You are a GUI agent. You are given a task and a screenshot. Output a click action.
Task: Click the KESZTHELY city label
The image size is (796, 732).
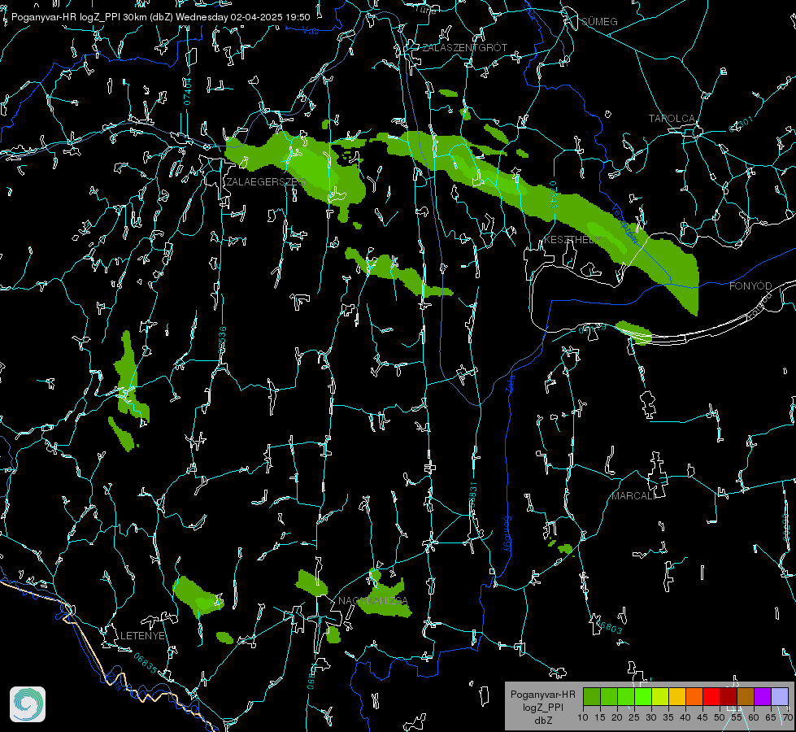572,240
